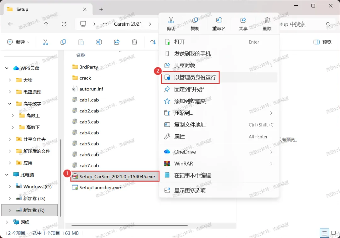
Task: Select the cab7.cab file
Action: (86, 165)
